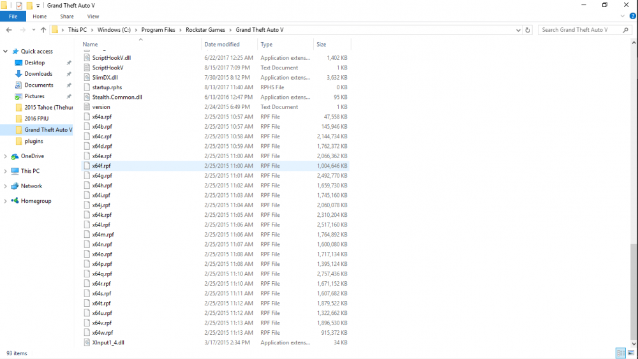The image size is (638, 359).
Task: Select Pictures in Quick access
Action: coord(34,96)
